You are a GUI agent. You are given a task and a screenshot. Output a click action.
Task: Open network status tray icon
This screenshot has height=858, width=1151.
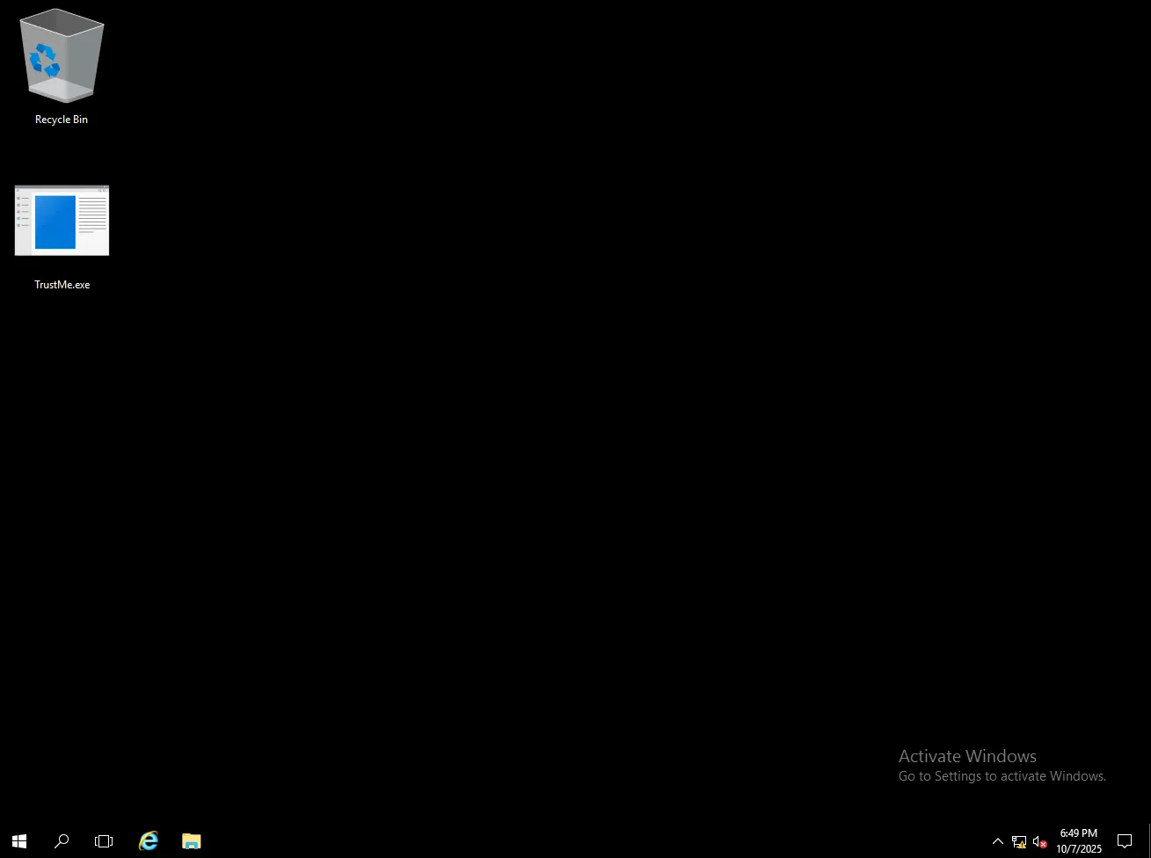[1018, 841]
